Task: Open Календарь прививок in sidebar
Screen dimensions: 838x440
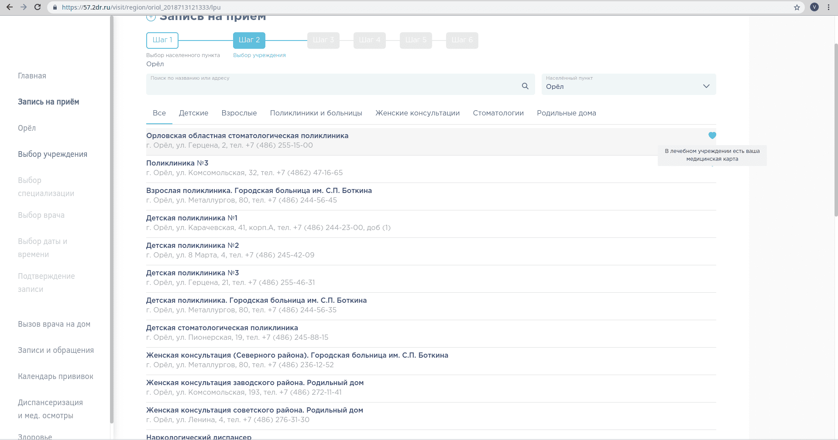Action: coord(55,376)
